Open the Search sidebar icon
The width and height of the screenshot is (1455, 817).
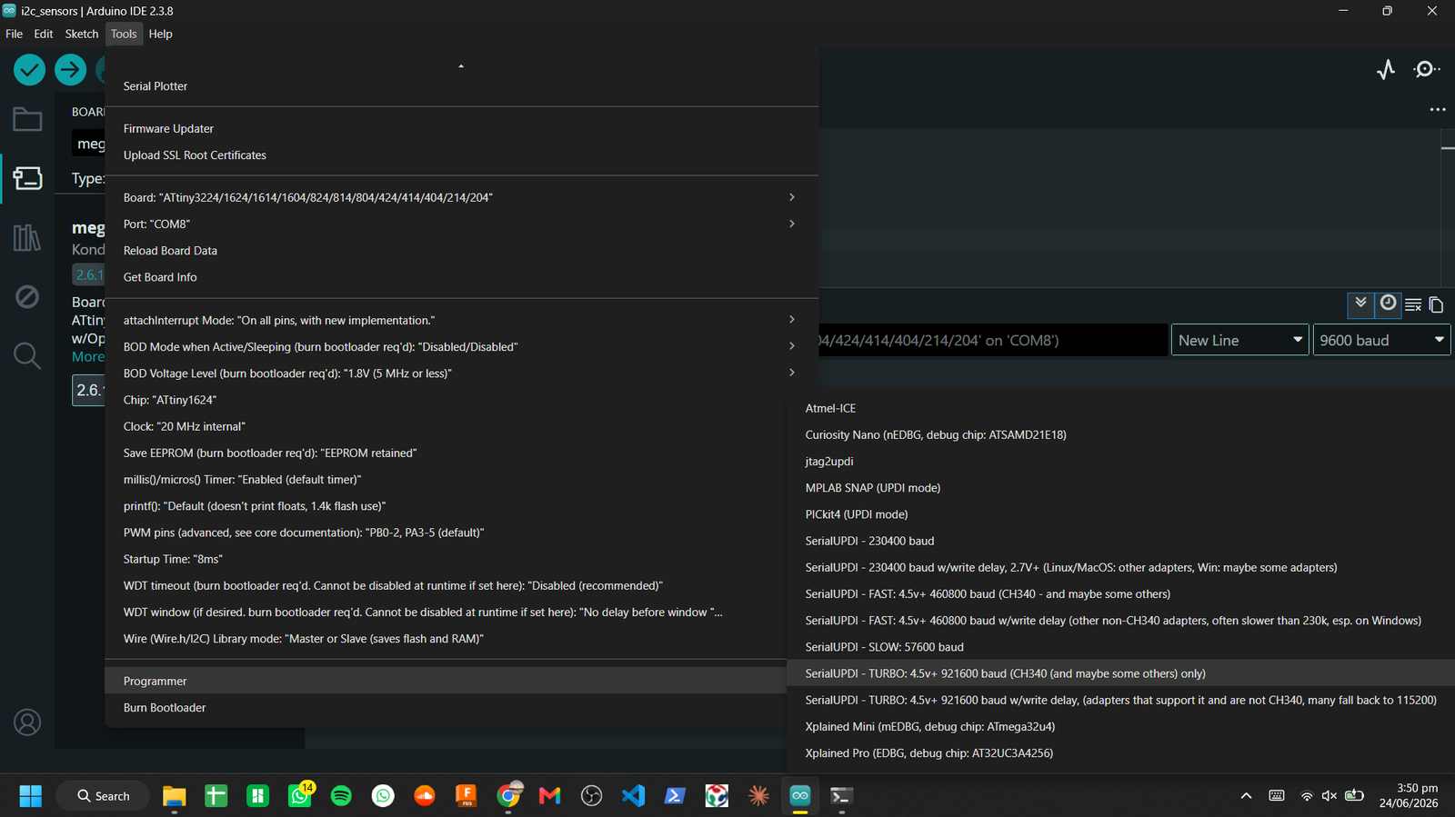(27, 355)
